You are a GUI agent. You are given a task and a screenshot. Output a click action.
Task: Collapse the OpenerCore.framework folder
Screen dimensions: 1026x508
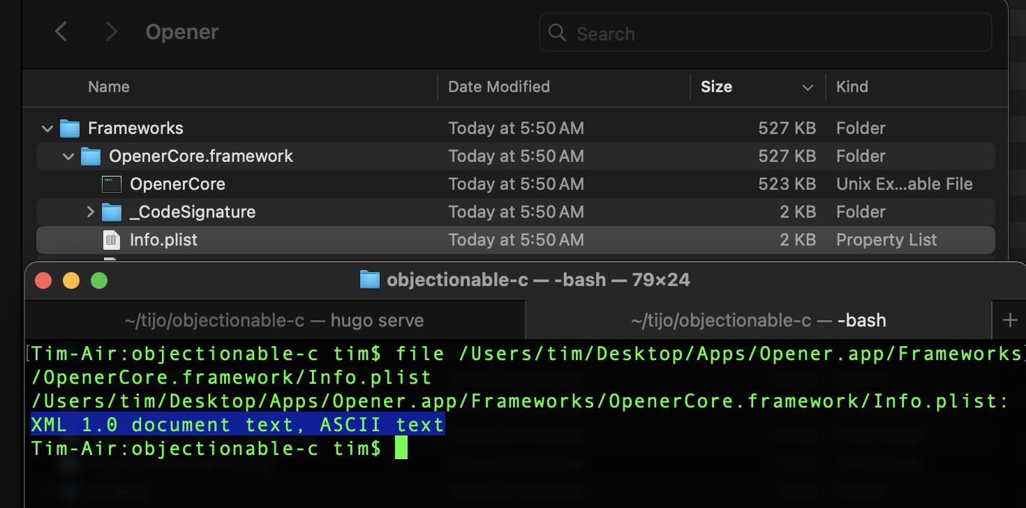[68, 156]
